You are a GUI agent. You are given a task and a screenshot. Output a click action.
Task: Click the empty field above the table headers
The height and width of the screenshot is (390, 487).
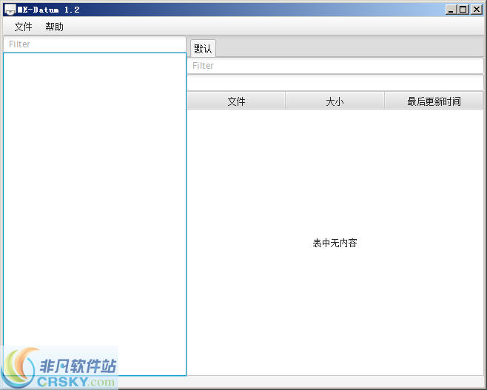335,83
